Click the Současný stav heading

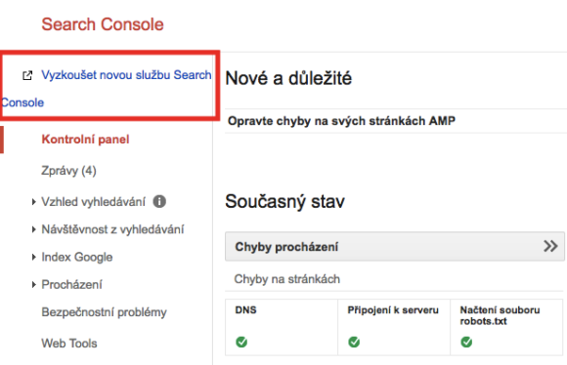click(284, 201)
